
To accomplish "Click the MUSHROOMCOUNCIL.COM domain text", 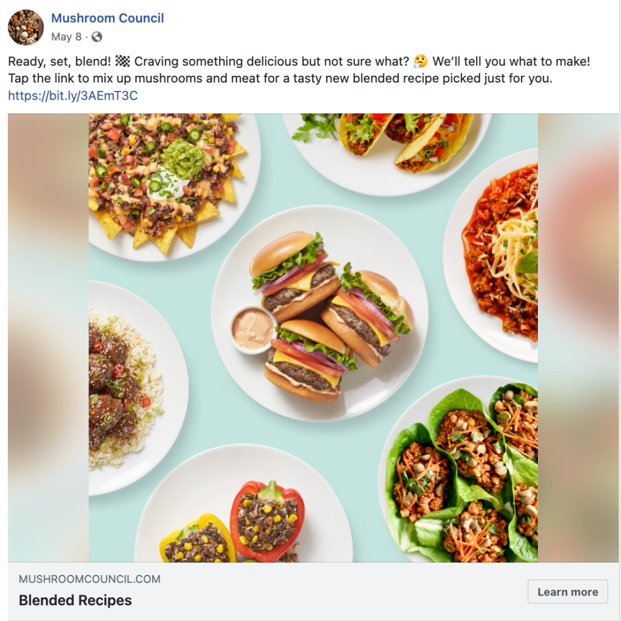I will pos(90,579).
